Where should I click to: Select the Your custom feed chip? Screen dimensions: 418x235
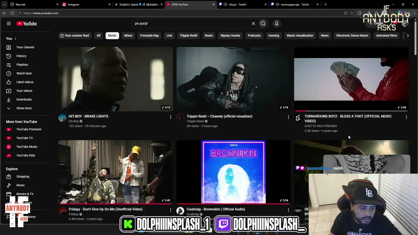point(74,36)
